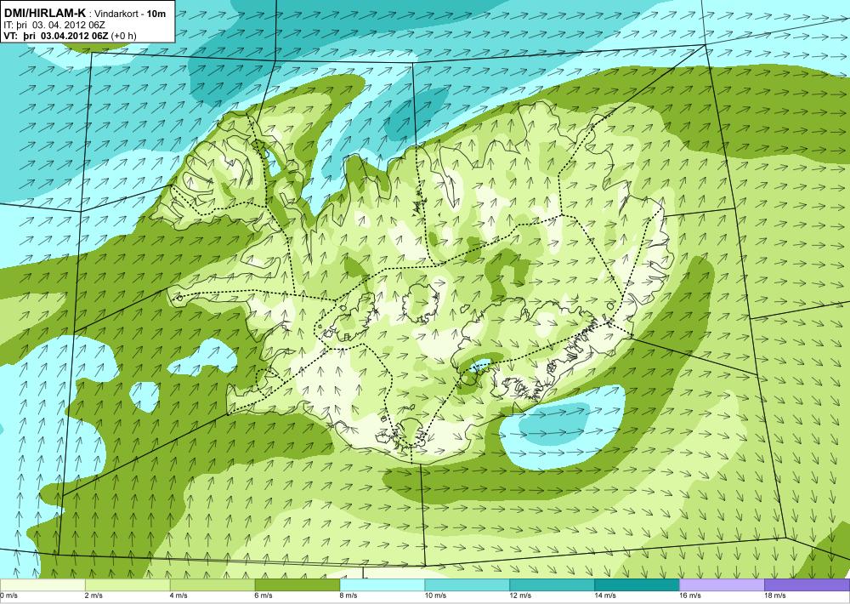Click the 16–18 m/s lavender legend swatch
This screenshot has height=604, width=850.
coord(722,585)
